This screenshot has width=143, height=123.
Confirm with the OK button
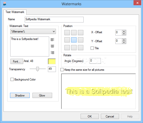click(90, 116)
